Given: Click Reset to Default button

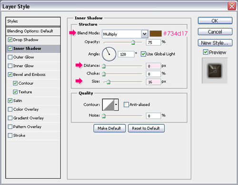Looking at the screenshot, I should click(x=146, y=128).
